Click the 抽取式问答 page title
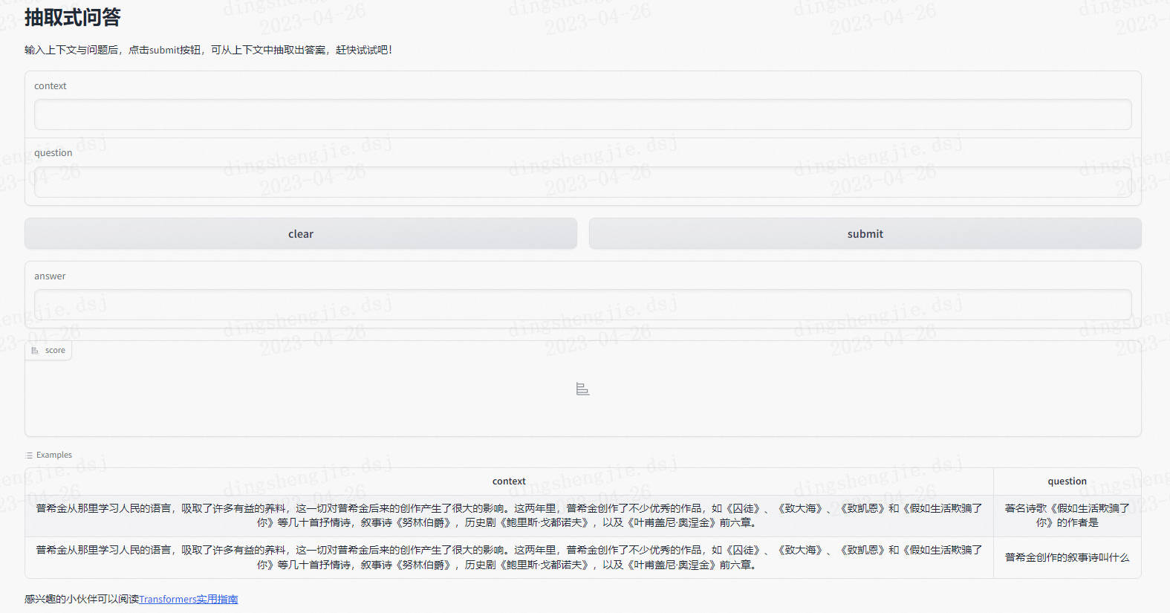Screen dimensions: 1170x613 72,17
